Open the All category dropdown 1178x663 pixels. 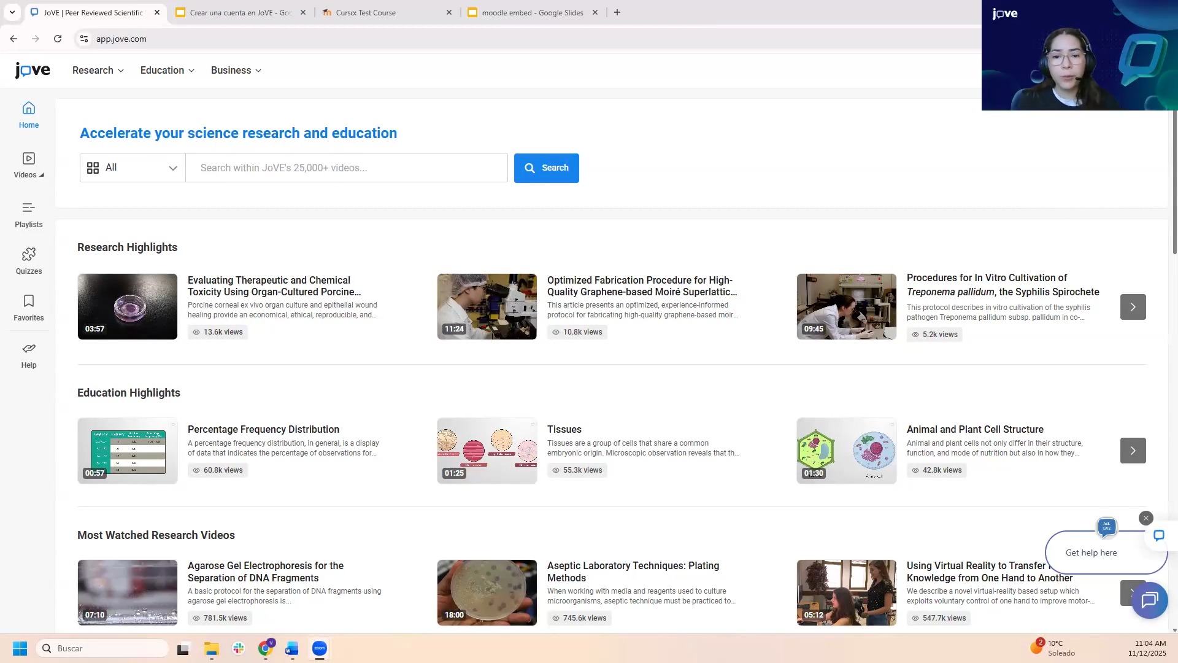click(133, 168)
